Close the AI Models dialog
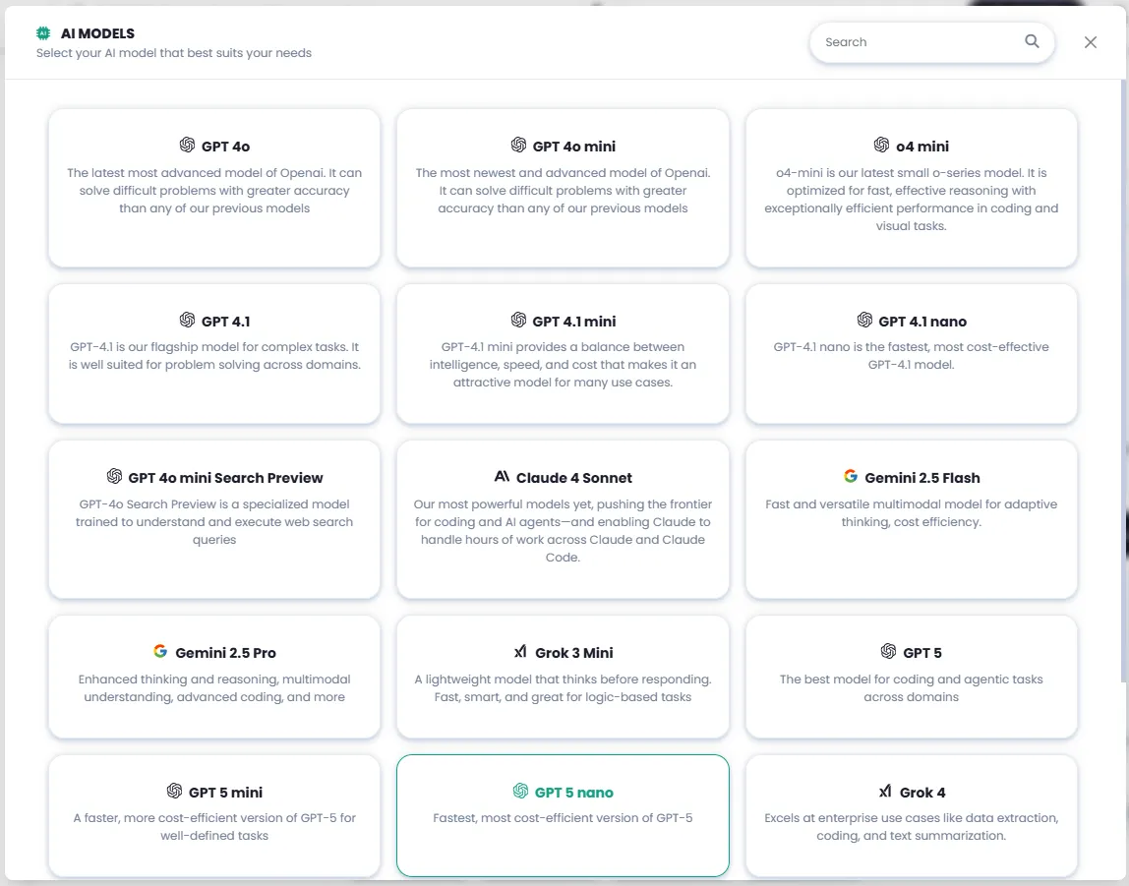Screen dimensions: 1129x886 click(x=1090, y=42)
